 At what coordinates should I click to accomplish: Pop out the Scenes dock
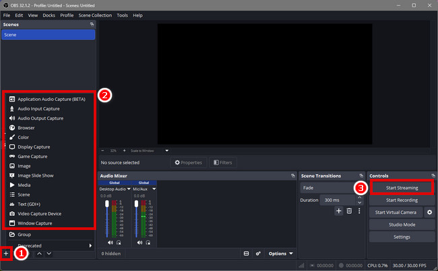(92, 24)
